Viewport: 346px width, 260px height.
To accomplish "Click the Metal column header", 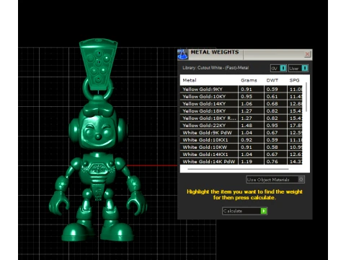I will 190,80.
